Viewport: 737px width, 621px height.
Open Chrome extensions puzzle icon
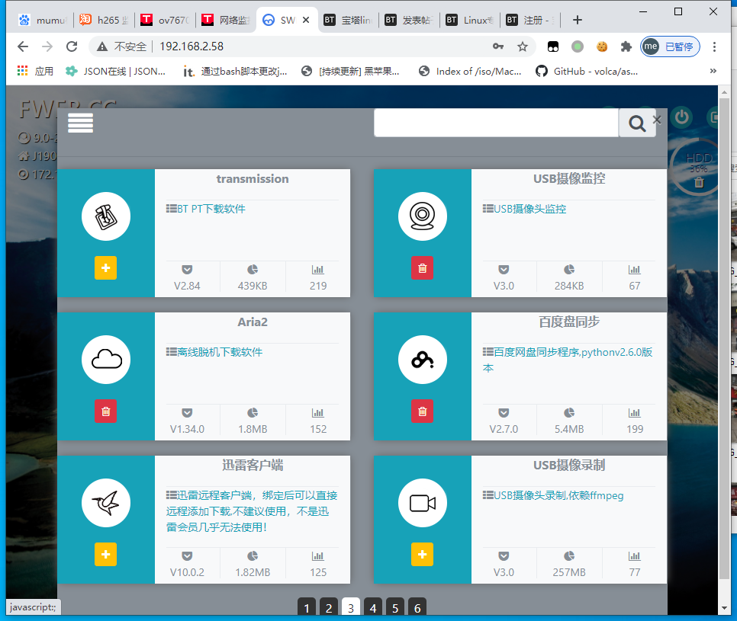point(626,46)
